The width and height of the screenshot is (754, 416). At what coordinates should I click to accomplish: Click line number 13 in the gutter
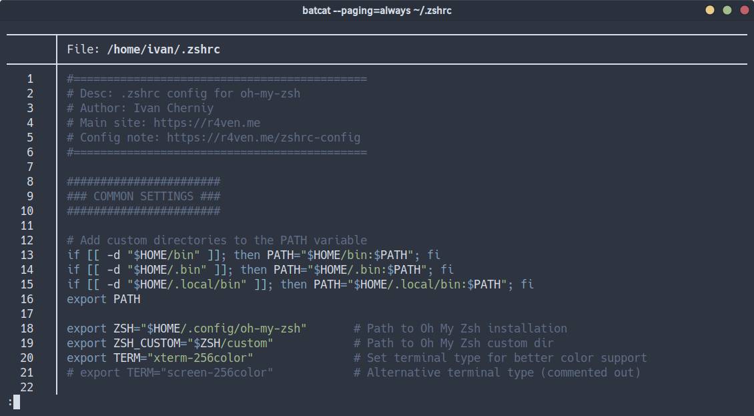tap(27, 255)
